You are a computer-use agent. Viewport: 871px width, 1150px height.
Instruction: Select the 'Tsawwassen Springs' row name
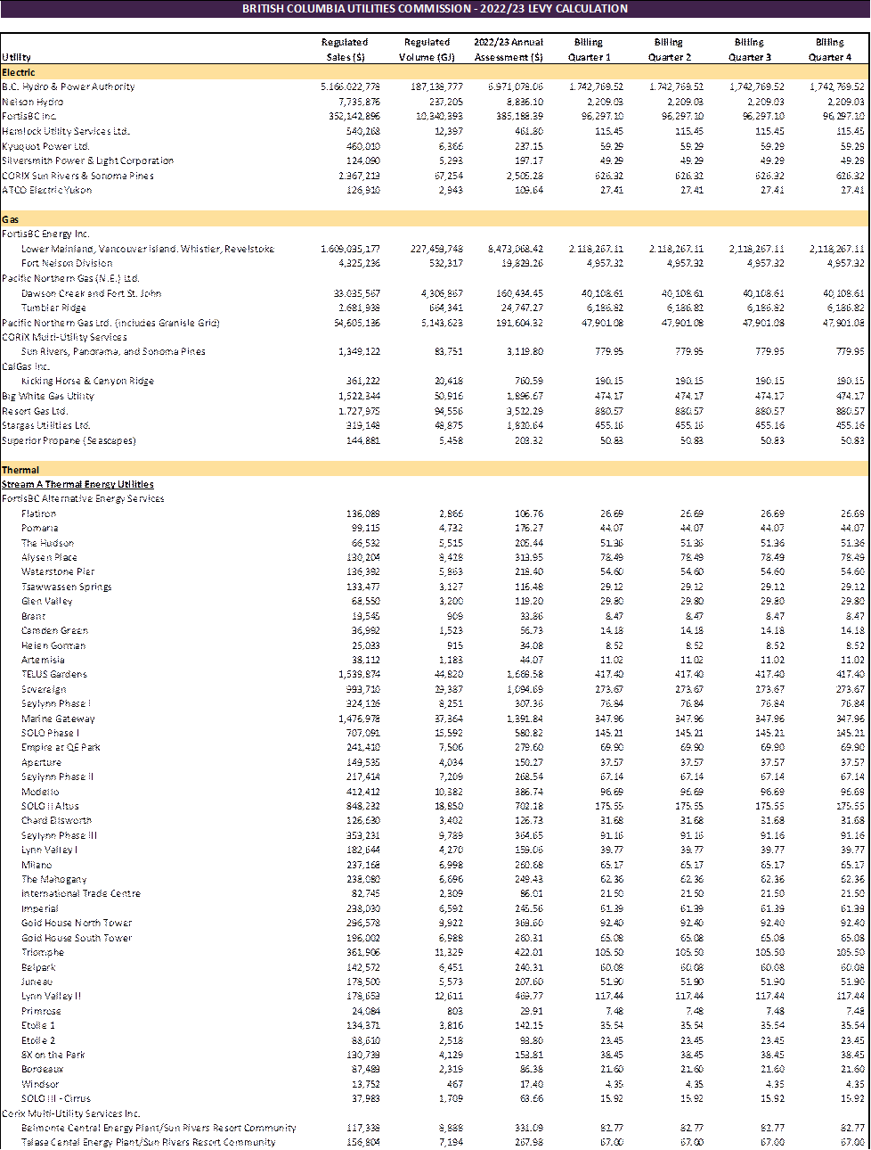coord(67,587)
